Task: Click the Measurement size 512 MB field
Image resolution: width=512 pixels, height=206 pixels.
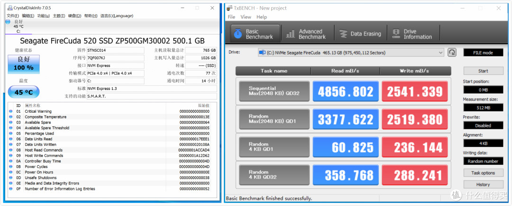Action: pyautogui.click(x=483, y=107)
